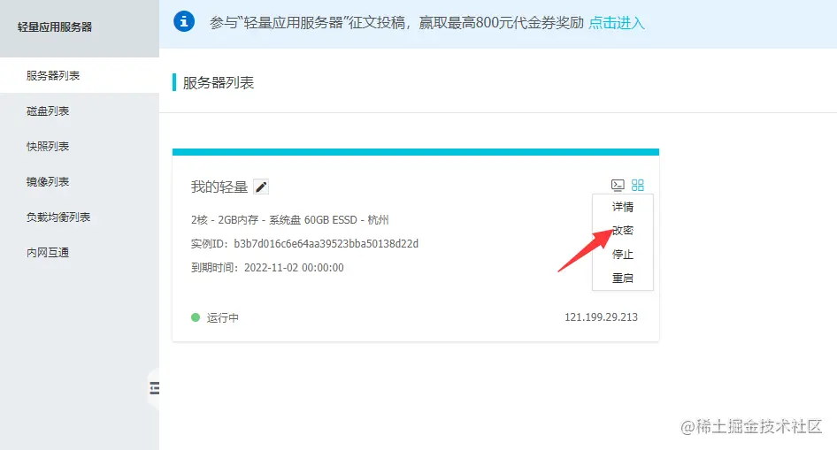Viewport: 837px width, 450px height.
Task: Click the 服务器列表 page heading
Action: 219,82
